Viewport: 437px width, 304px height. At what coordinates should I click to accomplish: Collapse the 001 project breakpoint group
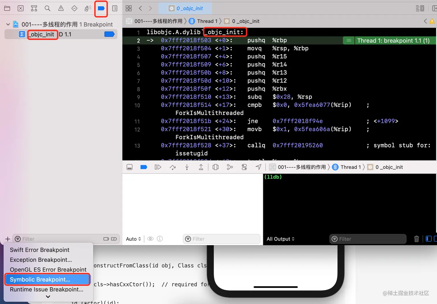8,24
